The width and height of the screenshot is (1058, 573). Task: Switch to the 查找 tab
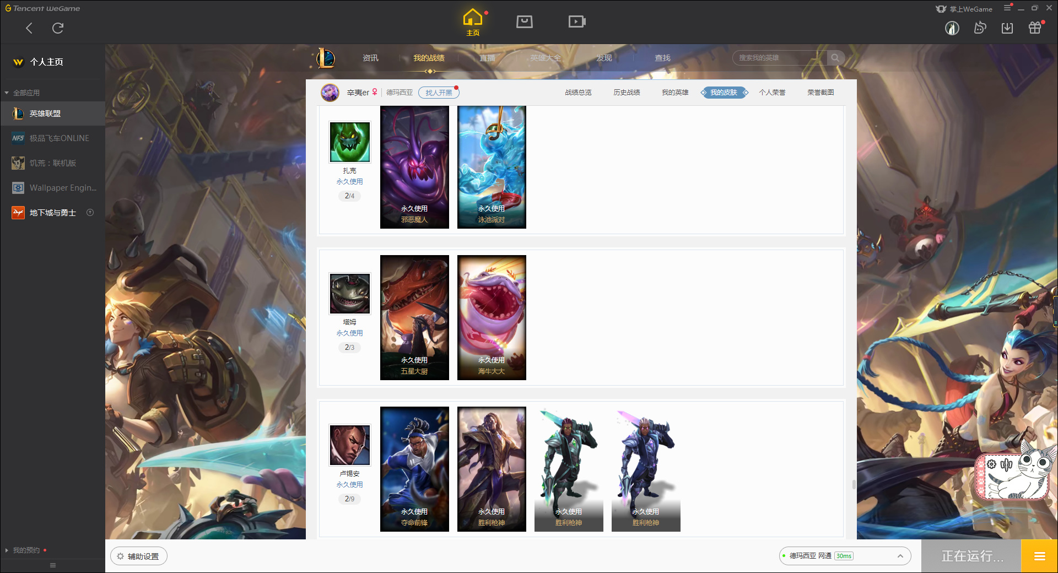[x=662, y=58]
